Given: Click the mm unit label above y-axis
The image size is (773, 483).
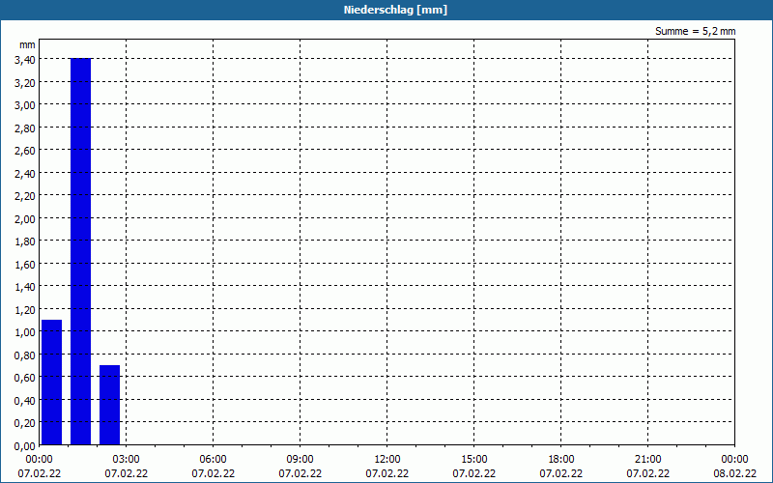Looking at the screenshot, I should coord(27,44).
